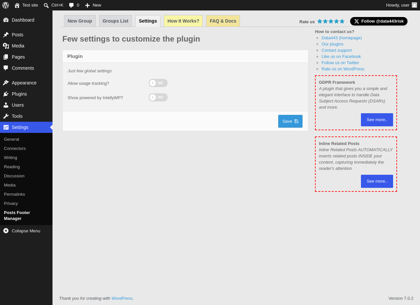Click the New plus icon
Viewport: 420px width, 305px height.
[x=87, y=5]
